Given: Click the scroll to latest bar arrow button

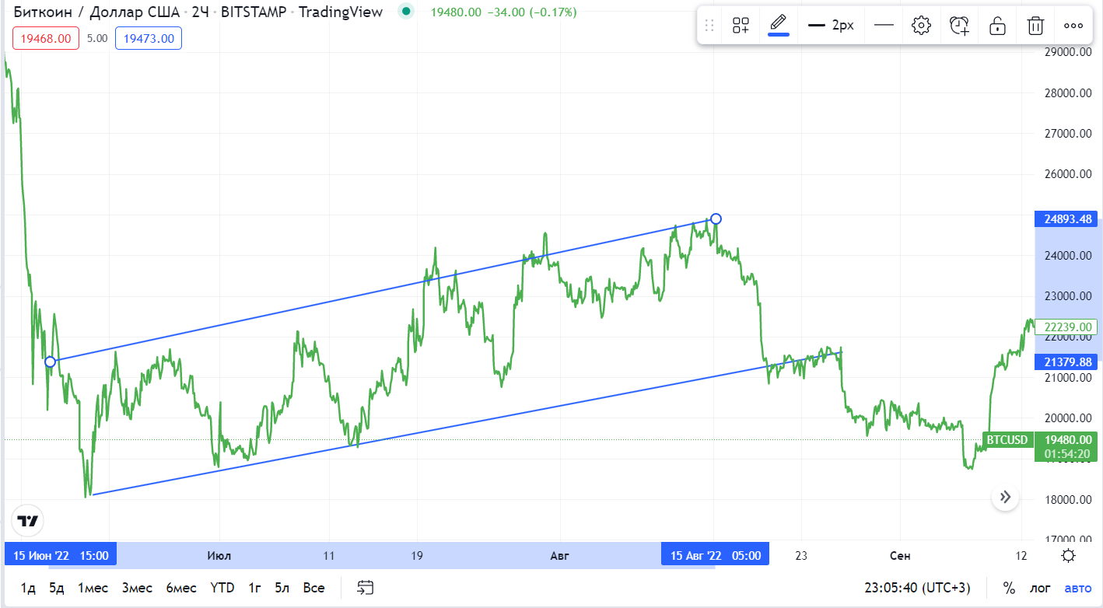Looking at the screenshot, I should pos(1005,497).
